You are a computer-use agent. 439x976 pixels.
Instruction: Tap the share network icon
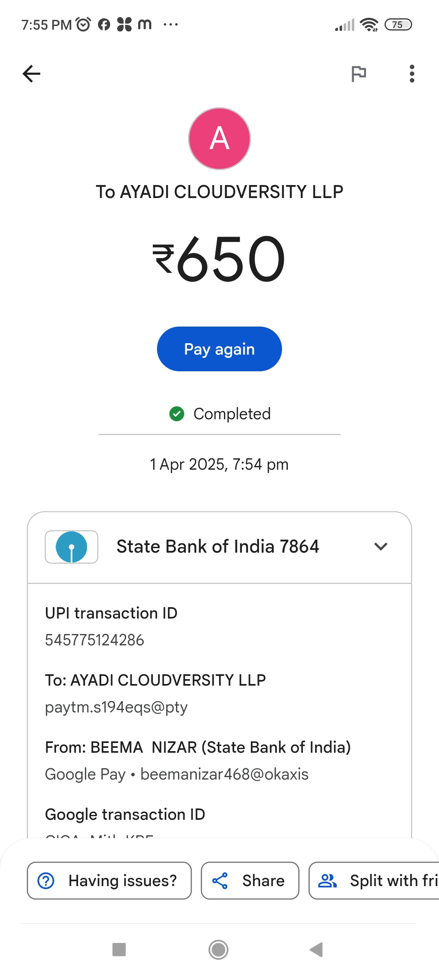[220, 881]
